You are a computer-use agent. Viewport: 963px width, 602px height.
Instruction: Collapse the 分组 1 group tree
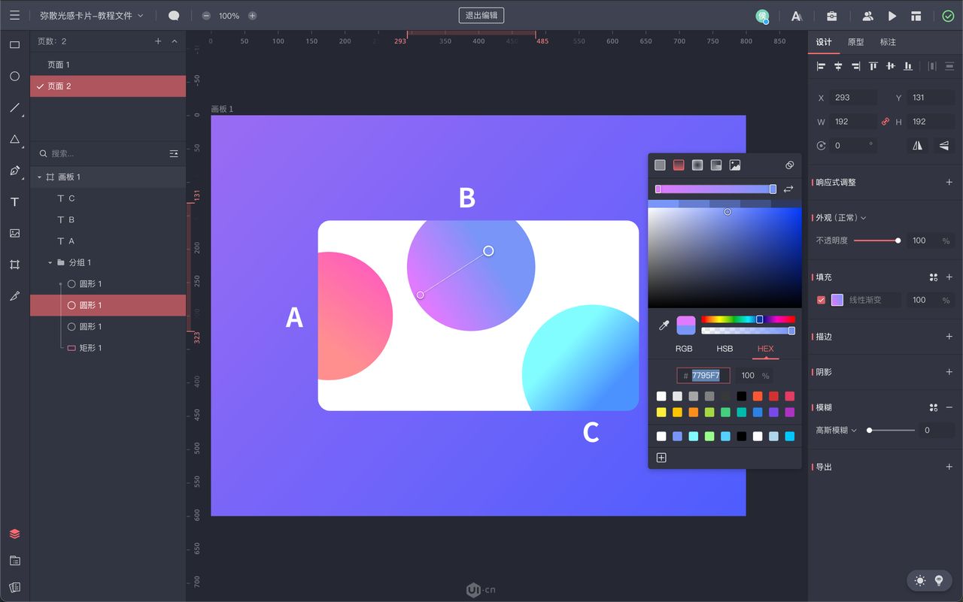50,263
